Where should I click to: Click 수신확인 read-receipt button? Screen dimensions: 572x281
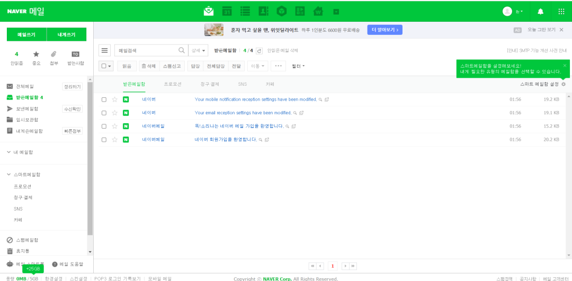click(x=72, y=108)
